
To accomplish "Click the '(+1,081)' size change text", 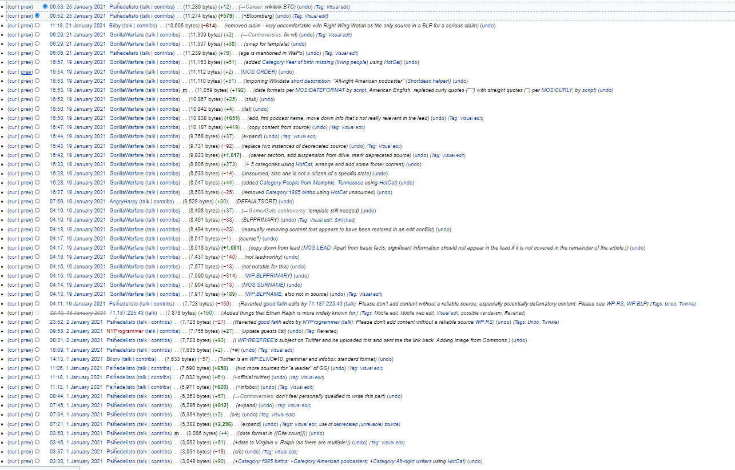I will pyautogui.click(x=231, y=248).
